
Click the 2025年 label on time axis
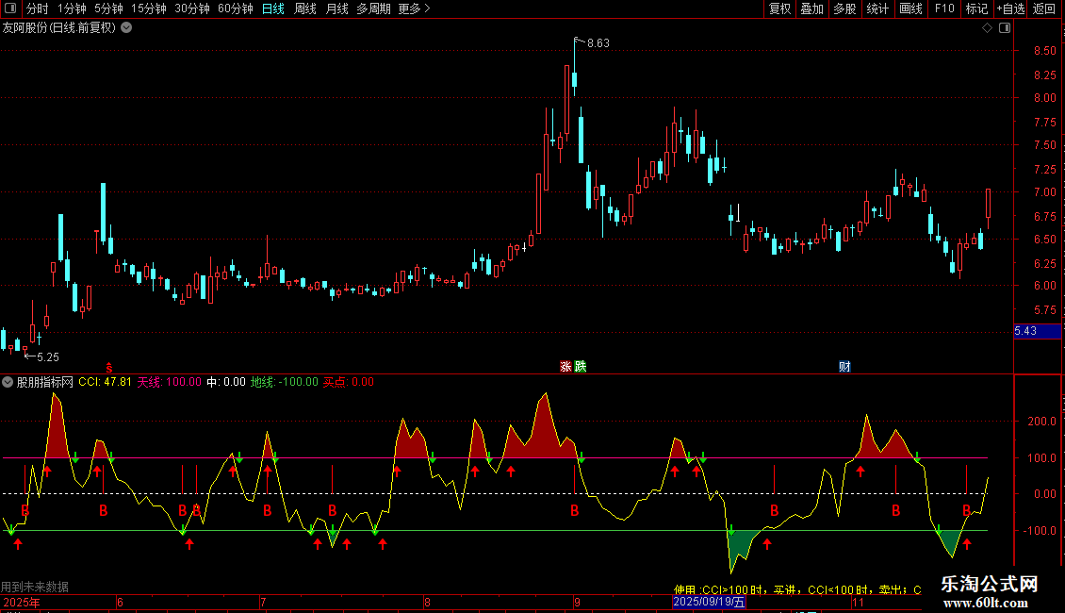(x=21, y=602)
